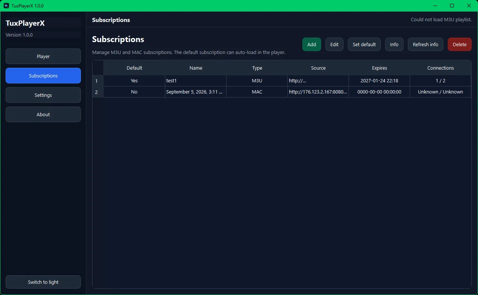Go to the About page

(x=43, y=114)
